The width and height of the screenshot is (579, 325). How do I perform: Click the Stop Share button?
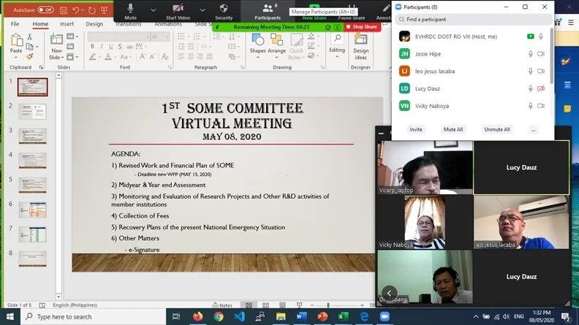coord(361,26)
